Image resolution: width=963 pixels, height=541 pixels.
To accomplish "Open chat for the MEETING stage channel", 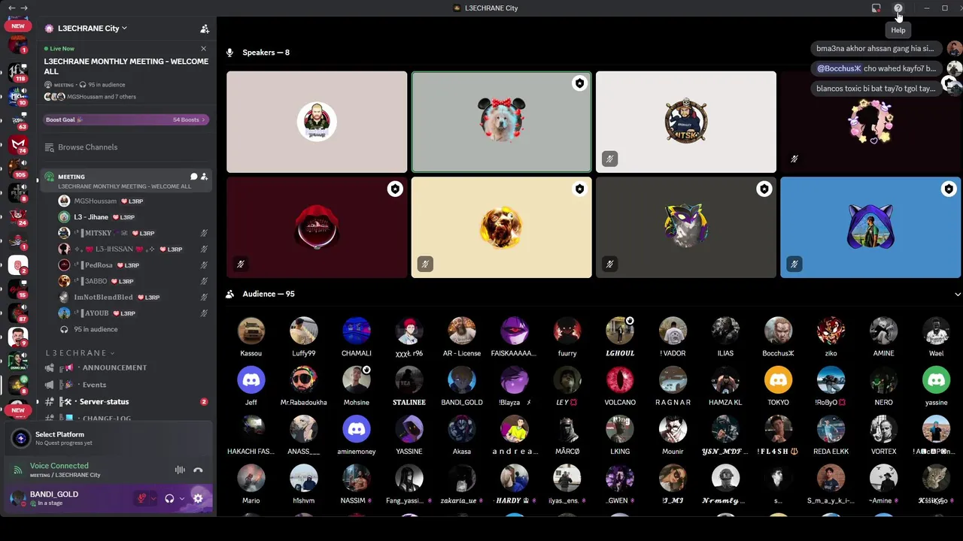I will click(193, 177).
